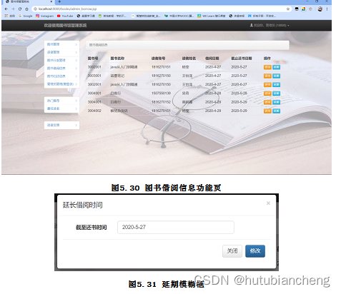
Task: Select the book number cell 3003001
Action: [x=94, y=76]
